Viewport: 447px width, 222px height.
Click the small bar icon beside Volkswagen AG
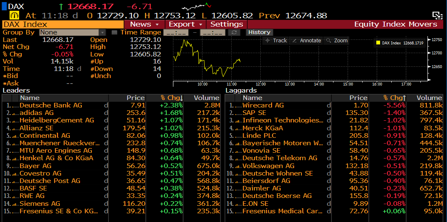[239, 166]
